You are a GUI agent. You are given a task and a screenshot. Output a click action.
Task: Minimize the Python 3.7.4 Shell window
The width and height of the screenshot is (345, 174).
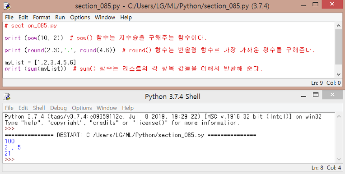[x=303, y=96]
